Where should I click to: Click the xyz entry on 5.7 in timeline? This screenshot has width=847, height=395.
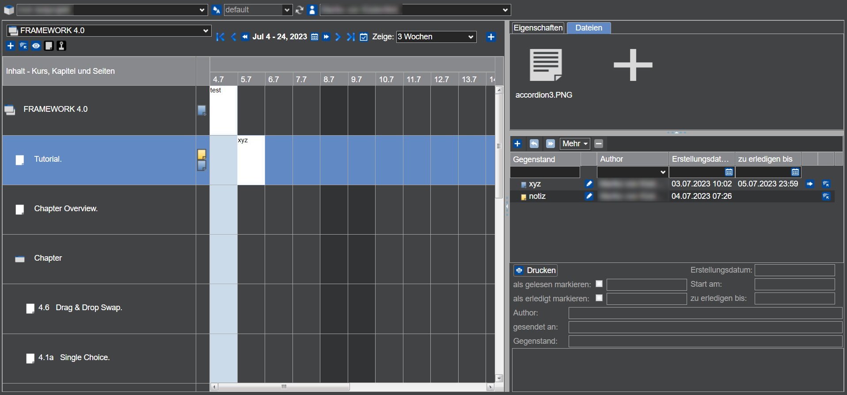[x=251, y=160]
